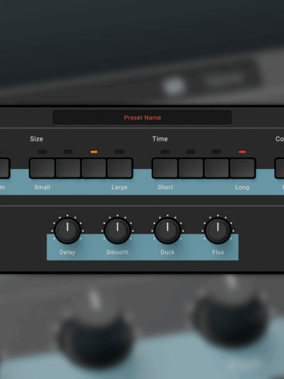284x379 pixels.
Task: Click the lit red Time LED indicator
Action: 242,152
